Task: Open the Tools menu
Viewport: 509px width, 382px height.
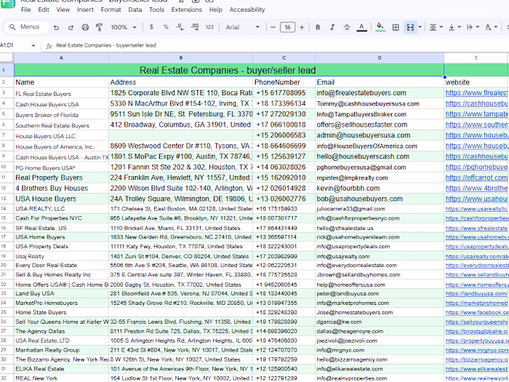Action: point(156,9)
